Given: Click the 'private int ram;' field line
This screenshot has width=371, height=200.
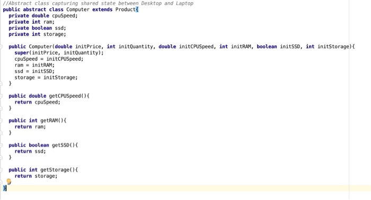Looking at the screenshot, I should (31, 22).
